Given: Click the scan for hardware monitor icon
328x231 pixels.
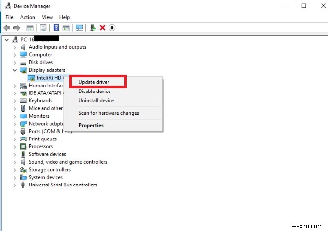Looking at the screenshot, I should tap(79, 28).
